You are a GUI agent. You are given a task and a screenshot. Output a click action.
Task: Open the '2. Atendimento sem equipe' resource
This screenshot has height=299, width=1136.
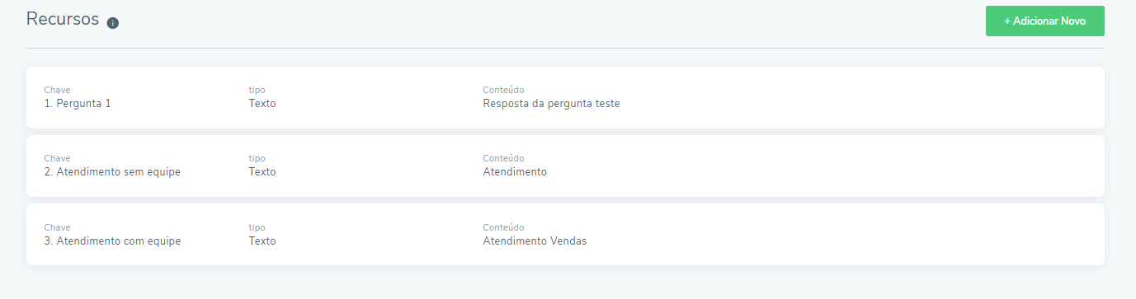(565, 166)
